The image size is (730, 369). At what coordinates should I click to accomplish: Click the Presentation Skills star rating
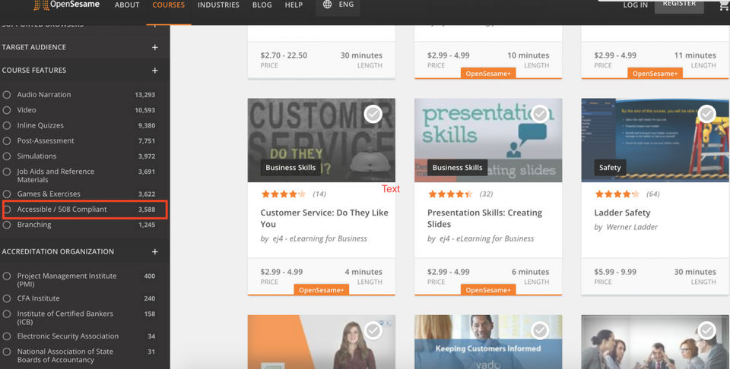(450, 194)
